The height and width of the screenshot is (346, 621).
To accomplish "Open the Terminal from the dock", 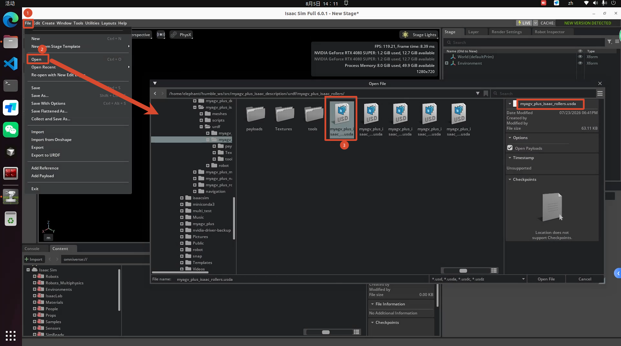I will 10,85.
